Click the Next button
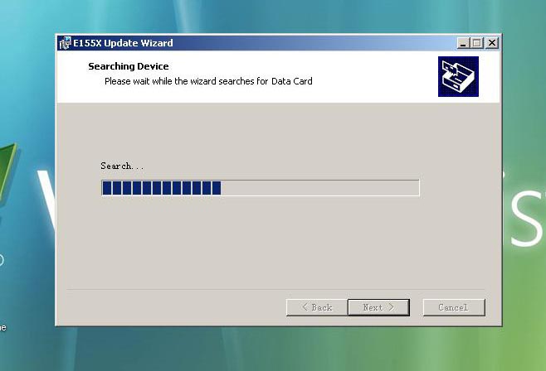The height and width of the screenshot is (371, 546). 379,307
